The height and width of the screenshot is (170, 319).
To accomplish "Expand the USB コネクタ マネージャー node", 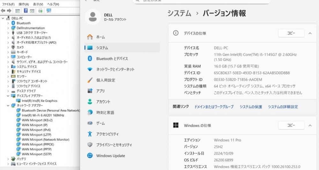I will pos(8,33).
